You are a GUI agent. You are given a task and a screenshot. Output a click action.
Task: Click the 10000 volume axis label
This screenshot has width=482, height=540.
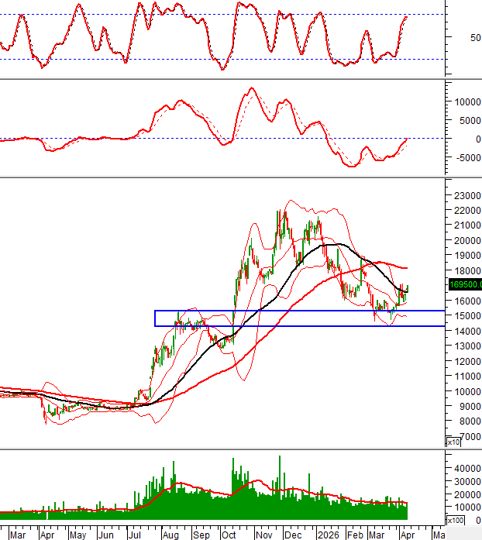coord(467,507)
